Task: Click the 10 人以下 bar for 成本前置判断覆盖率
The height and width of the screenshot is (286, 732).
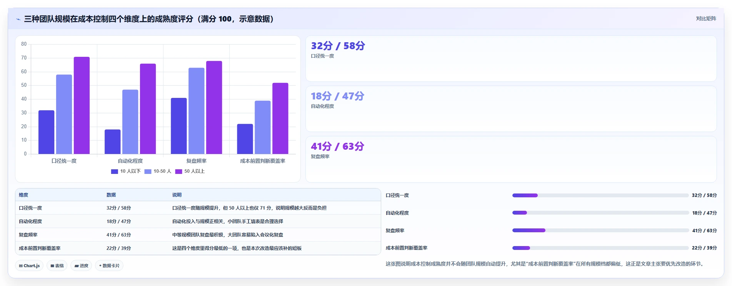Action: [x=245, y=139]
